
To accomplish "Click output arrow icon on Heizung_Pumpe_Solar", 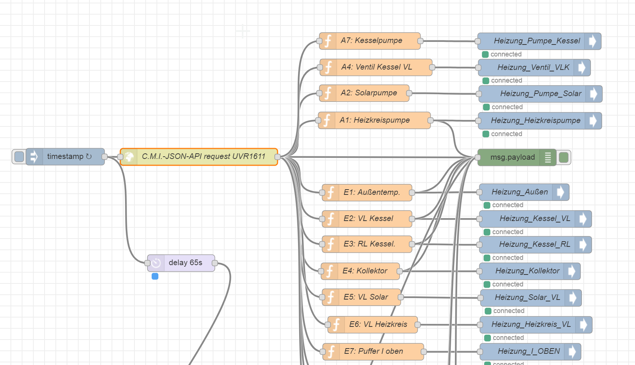I will 594,94.
